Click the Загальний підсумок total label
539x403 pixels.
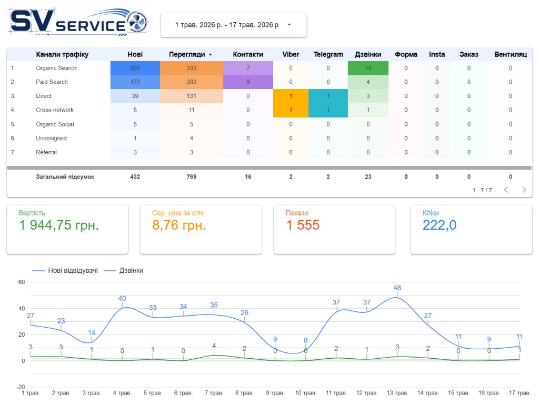[x=65, y=177]
